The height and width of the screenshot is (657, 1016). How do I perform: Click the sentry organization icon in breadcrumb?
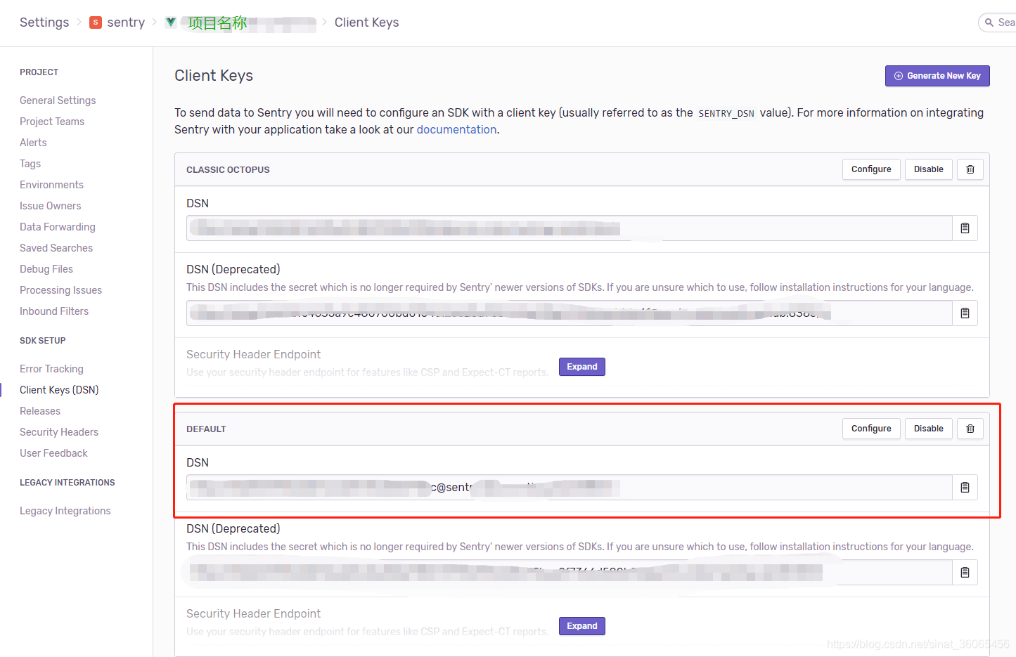pos(96,22)
